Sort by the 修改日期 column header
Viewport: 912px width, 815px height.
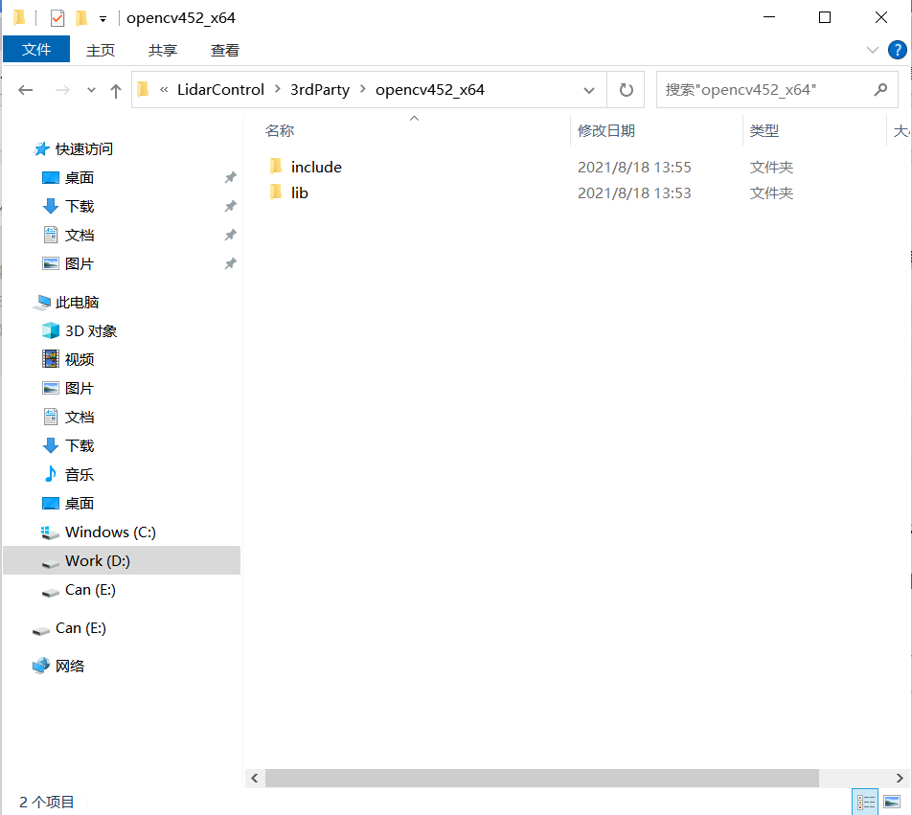pyautogui.click(x=606, y=131)
